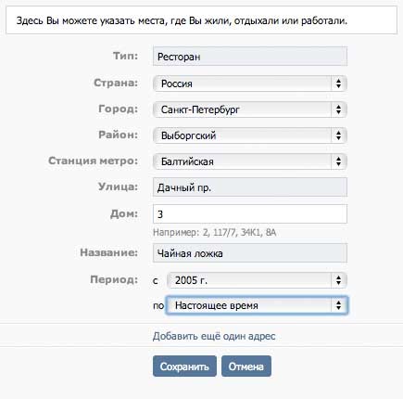Open the Станция метро dropdown Балтийская
403x399 pixels.
click(x=250, y=161)
